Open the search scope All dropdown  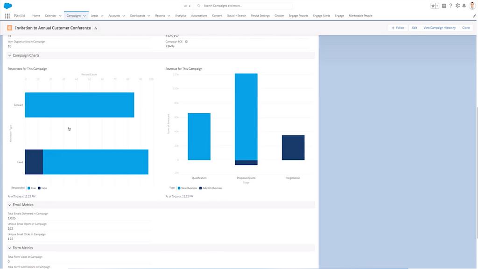tap(187, 6)
